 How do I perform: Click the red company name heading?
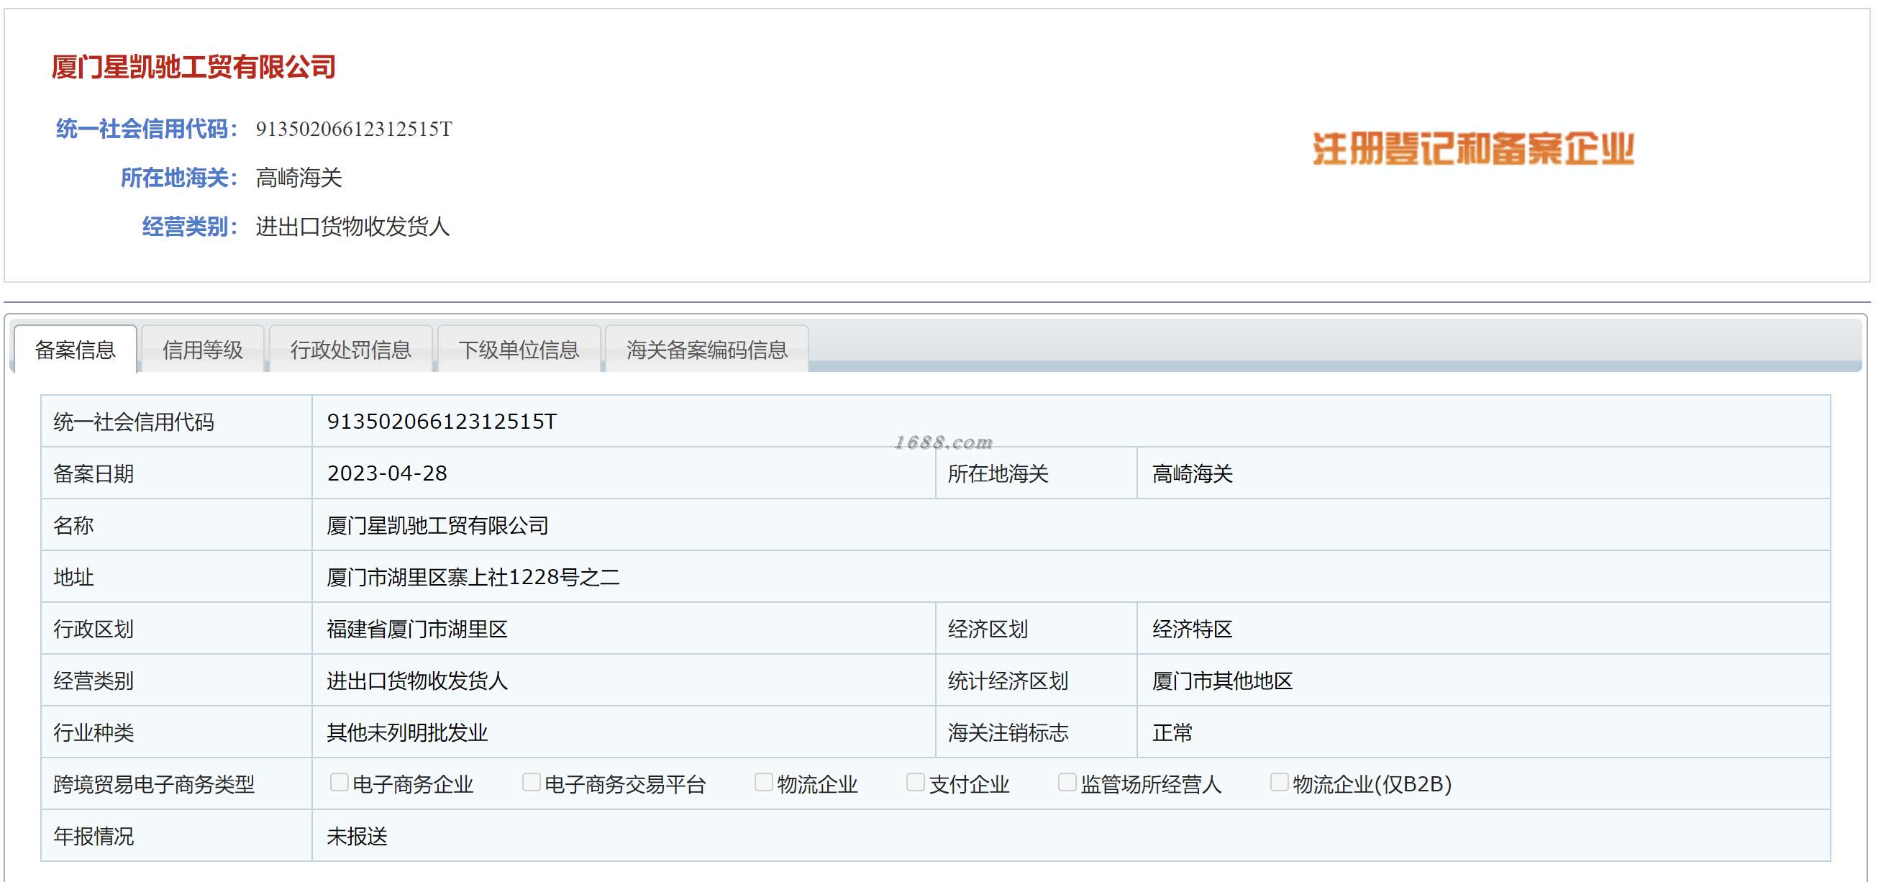(x=194, y=68)
